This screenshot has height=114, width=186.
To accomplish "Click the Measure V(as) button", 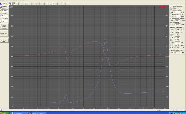I will 4,33.
